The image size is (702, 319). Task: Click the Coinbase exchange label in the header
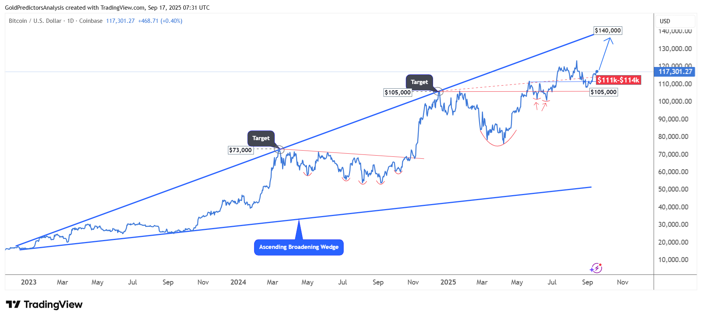91,21
